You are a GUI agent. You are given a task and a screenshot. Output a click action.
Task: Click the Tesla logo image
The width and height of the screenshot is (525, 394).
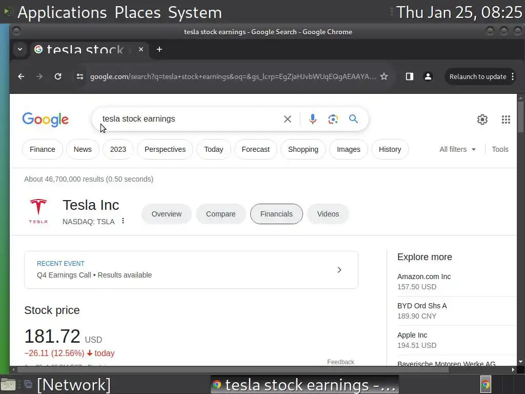[38, 211]
